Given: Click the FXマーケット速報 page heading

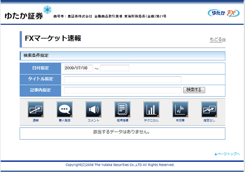Looking at the screenshot, I should point(53,38).
